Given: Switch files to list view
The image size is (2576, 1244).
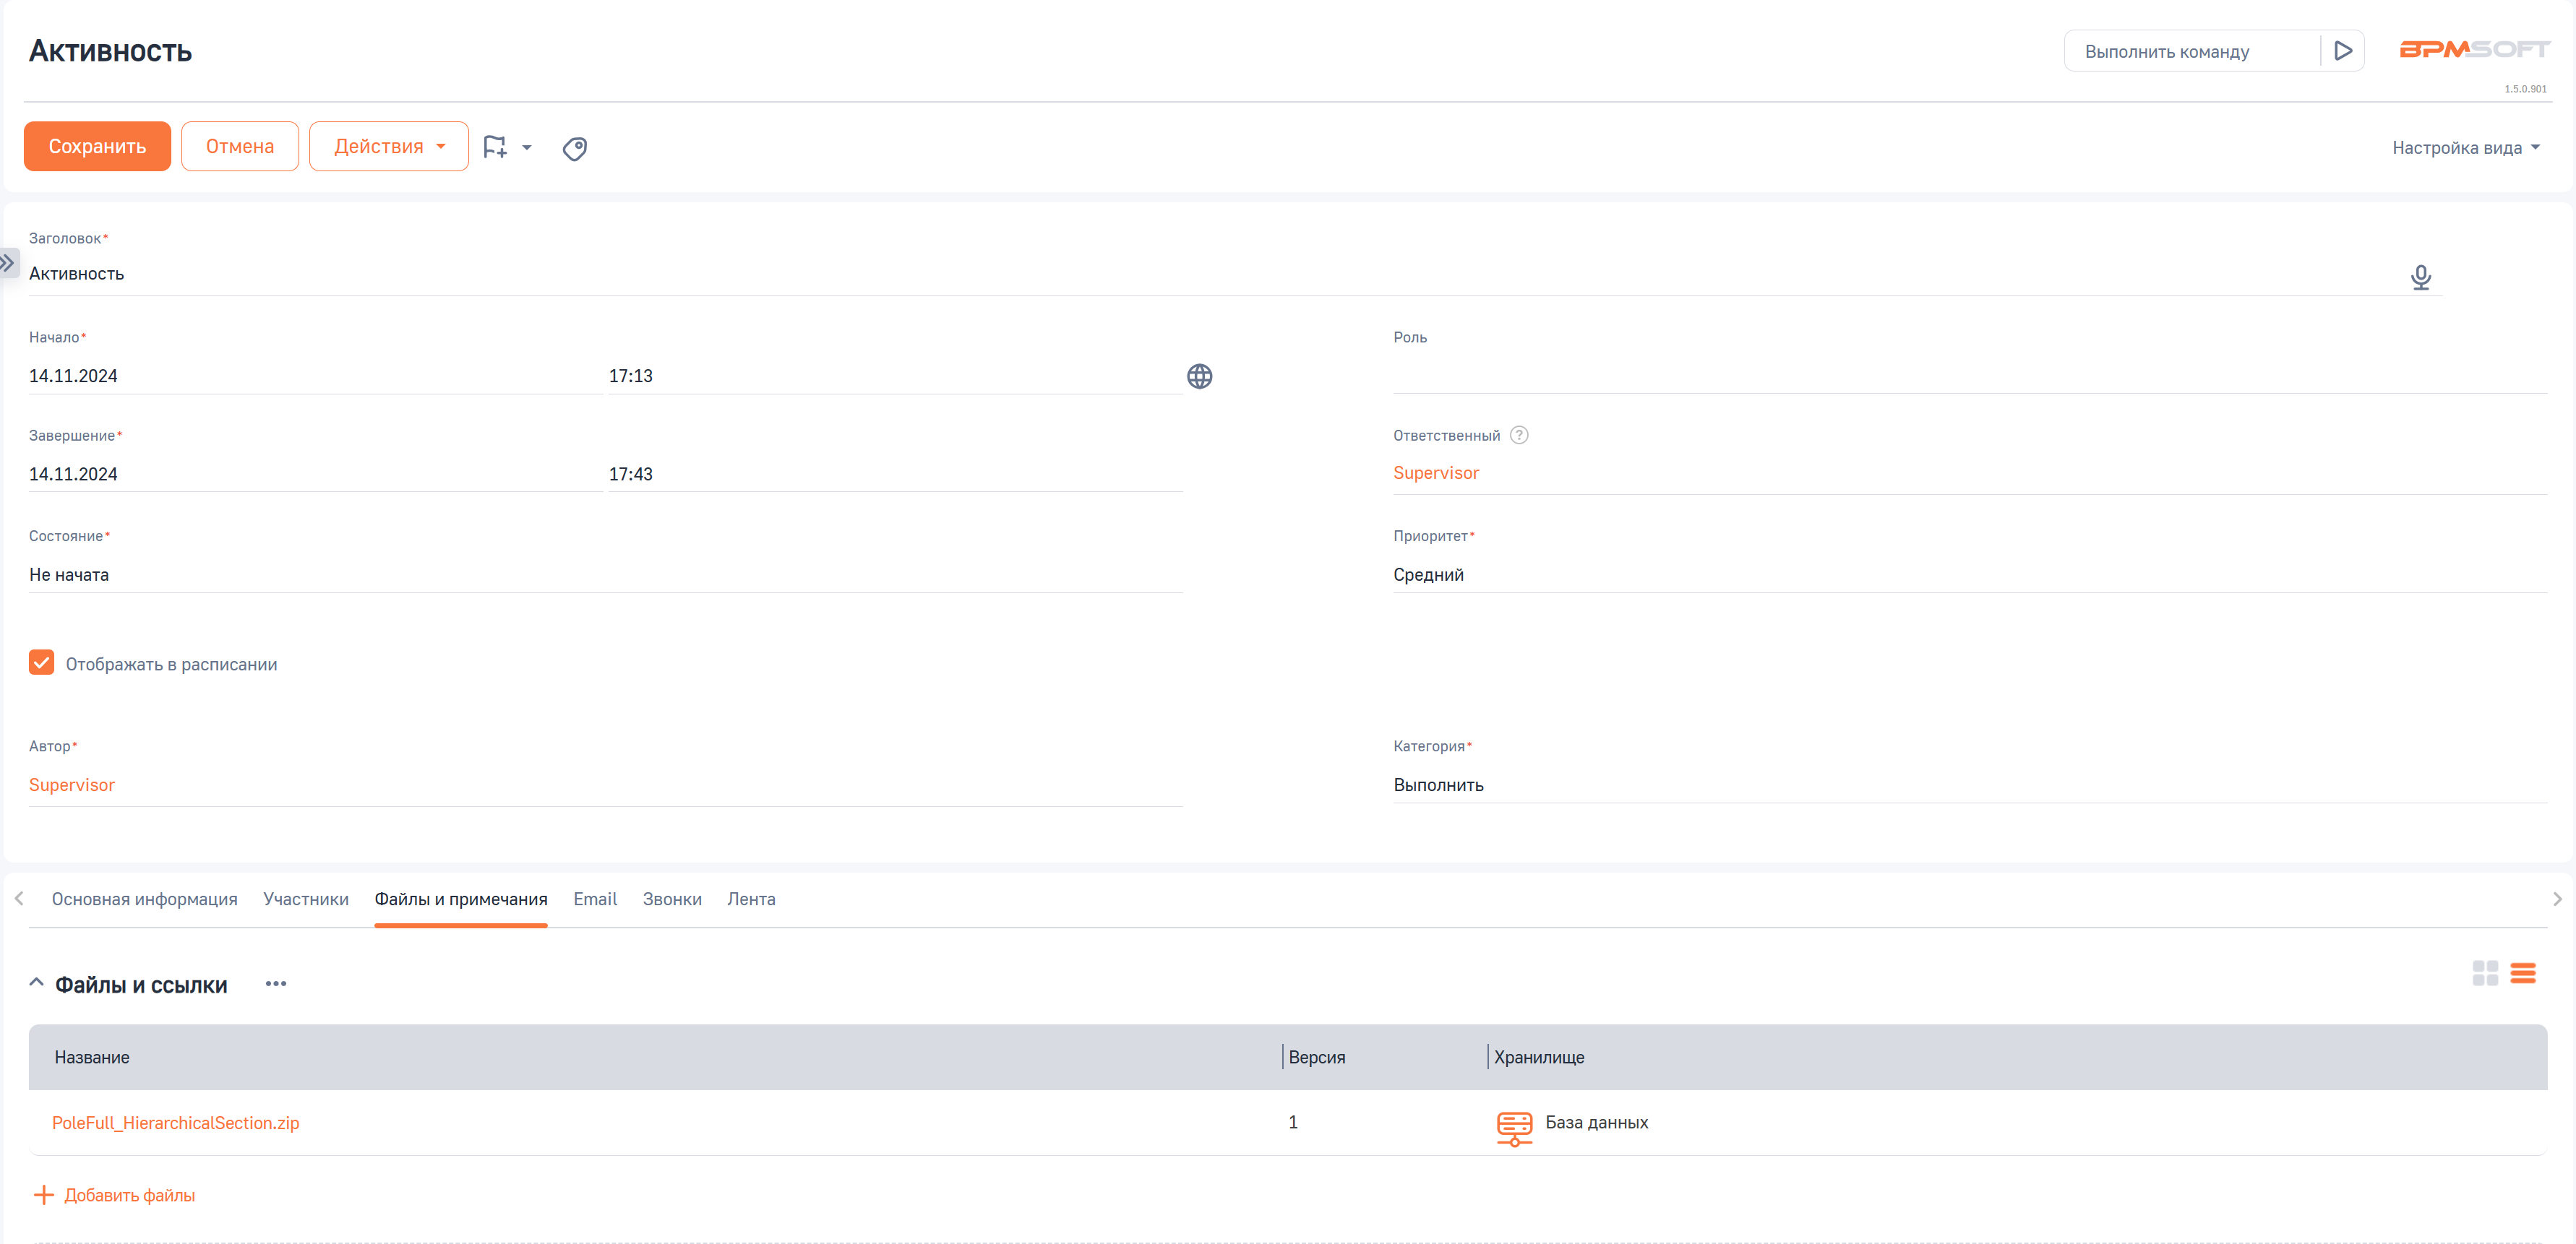Looking at the screenshot, I should (x=2522, y=972).
